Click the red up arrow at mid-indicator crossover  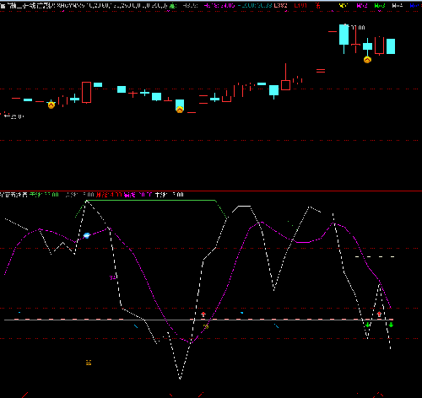coord(203,315)
